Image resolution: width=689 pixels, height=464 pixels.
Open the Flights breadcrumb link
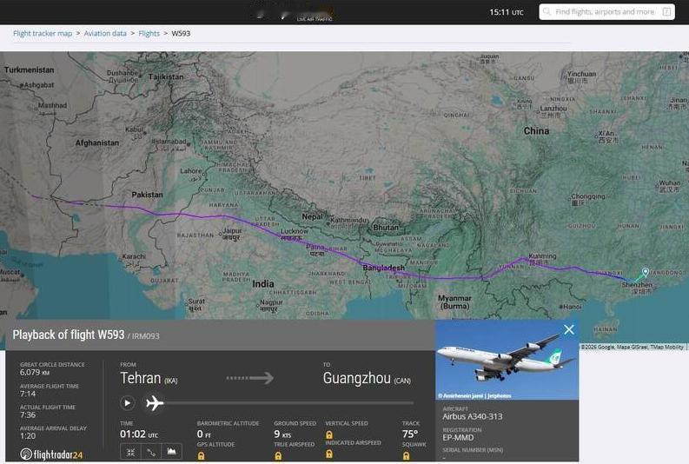tap(149, 33)
